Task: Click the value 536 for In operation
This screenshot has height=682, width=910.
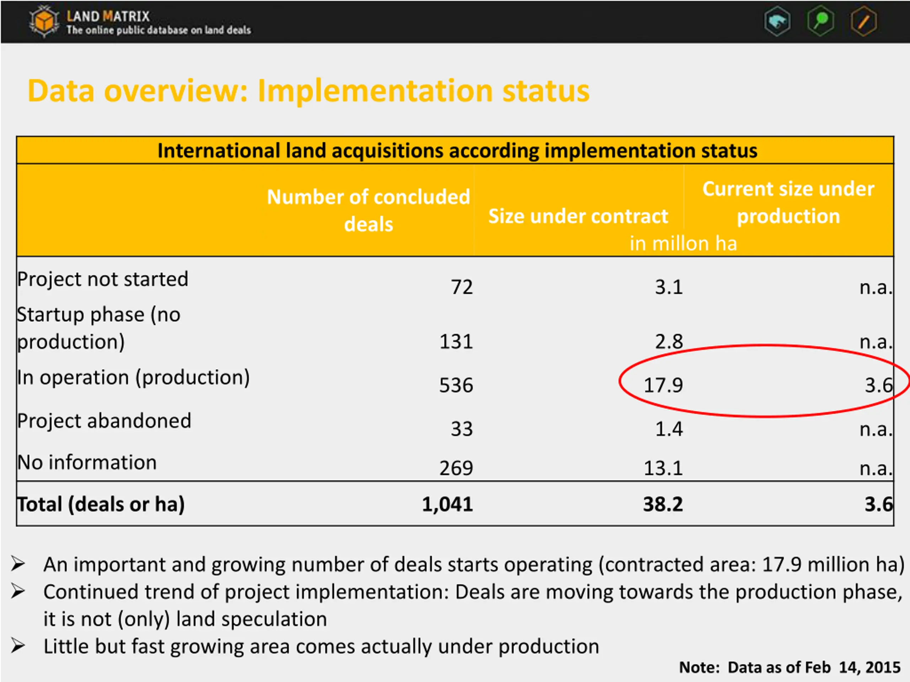Action: [456, 385]
